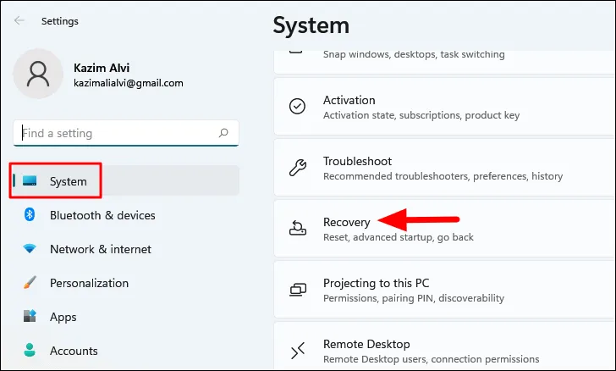616x371 pixels.
Task: Click the Recovery icon
Action: [x=298, y=229]
